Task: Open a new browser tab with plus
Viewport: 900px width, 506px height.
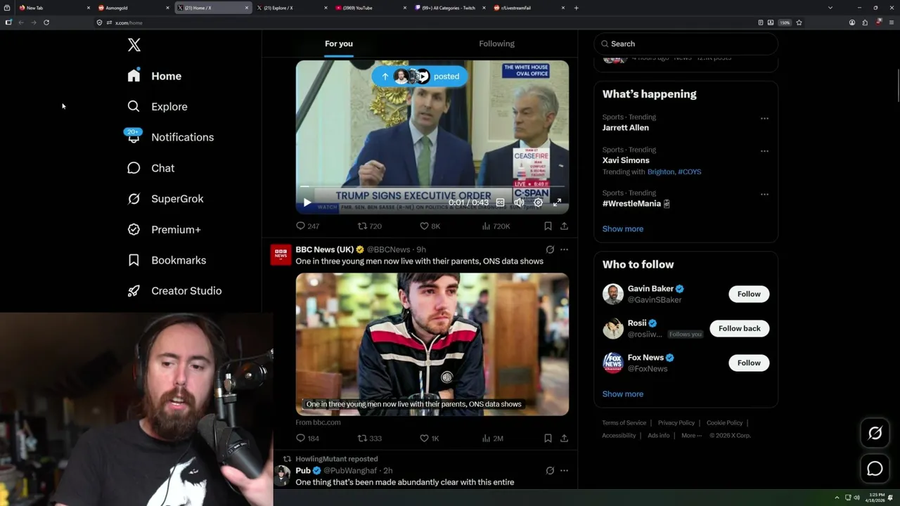Action: [576, 8]
